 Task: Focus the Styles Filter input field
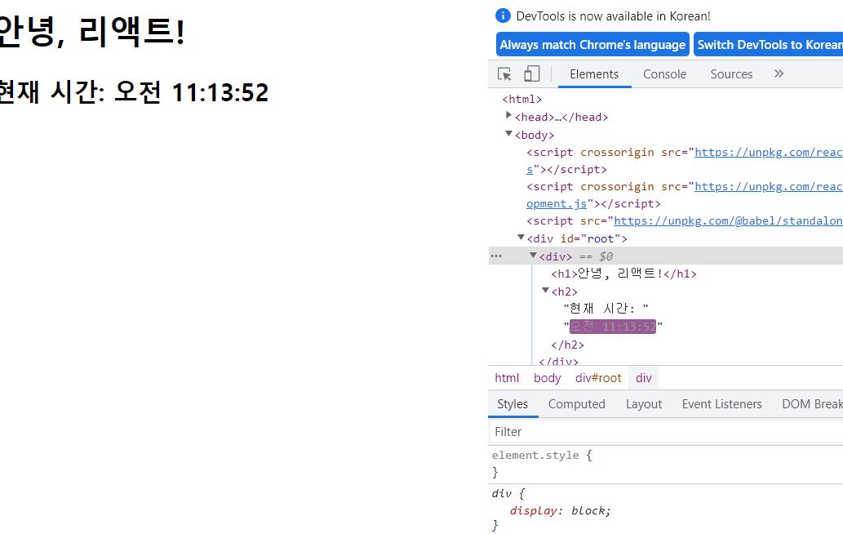[666, 432]
